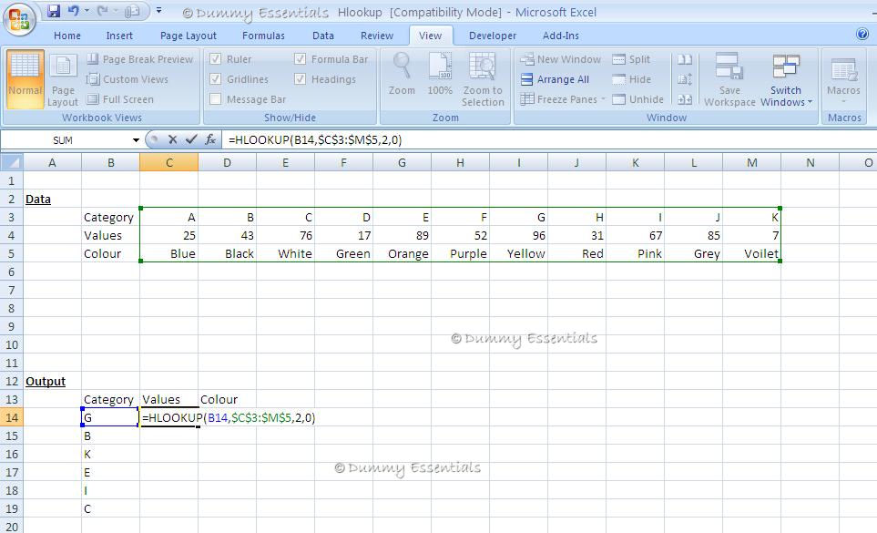Select the cell containing Orange
877x533 pixels.
[x=403, y=254]
